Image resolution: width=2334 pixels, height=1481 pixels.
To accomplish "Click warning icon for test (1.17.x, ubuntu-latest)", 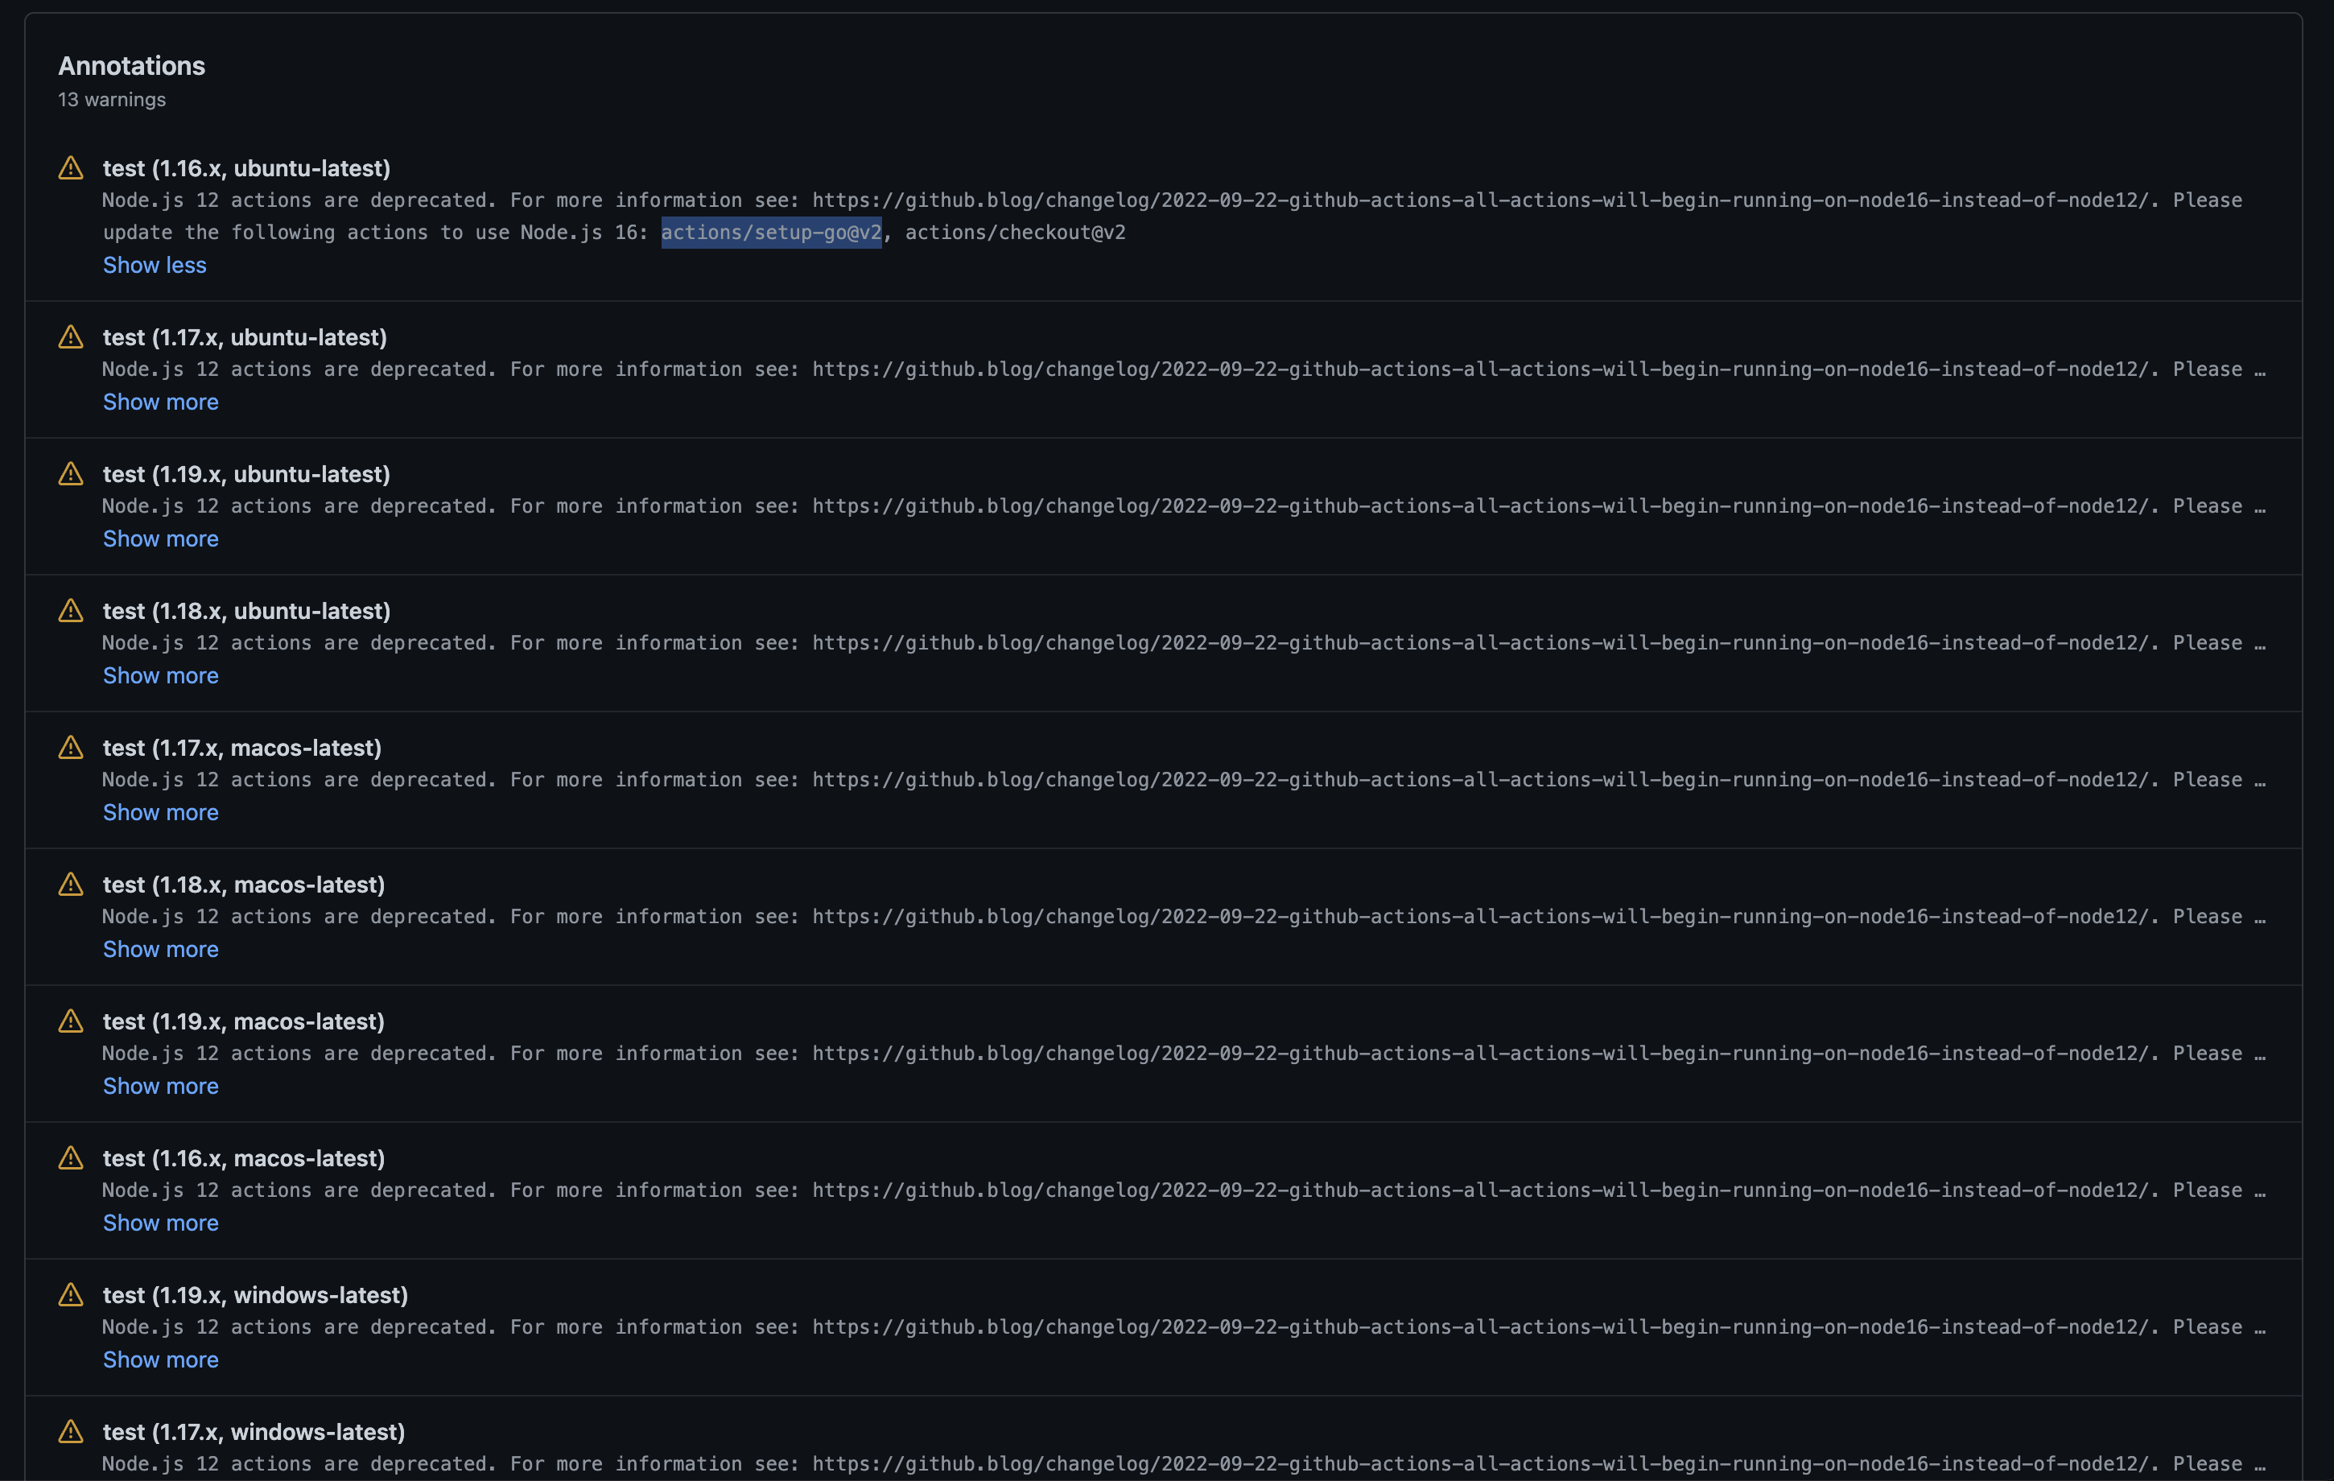I will (x=71, y=337).
